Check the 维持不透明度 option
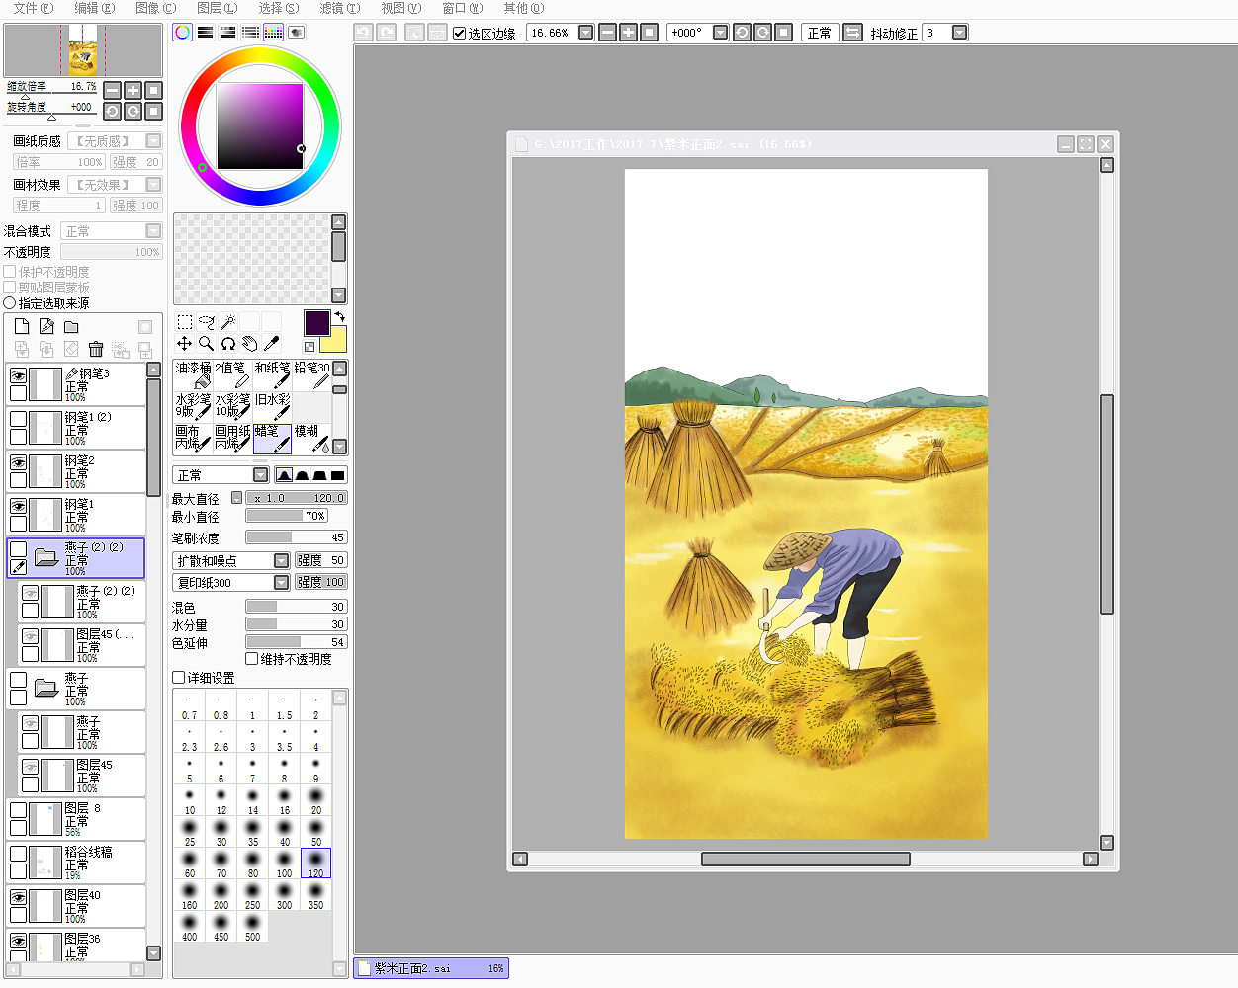This screenshot has width=1238, height=988. (252, 659)
